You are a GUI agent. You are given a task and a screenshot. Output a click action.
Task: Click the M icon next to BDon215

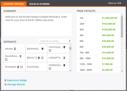[x=42, y=58]
